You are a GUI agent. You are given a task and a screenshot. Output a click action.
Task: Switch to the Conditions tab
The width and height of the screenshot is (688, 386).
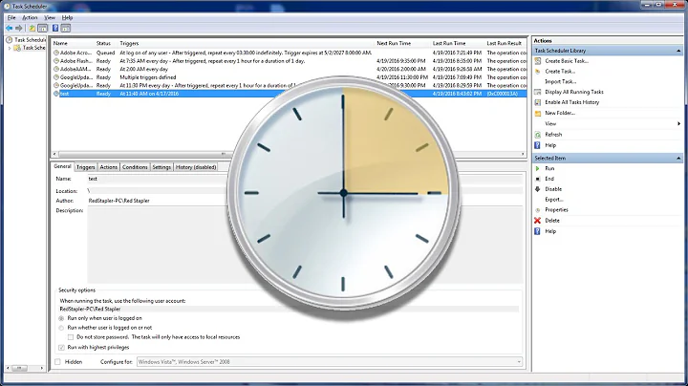135,167
